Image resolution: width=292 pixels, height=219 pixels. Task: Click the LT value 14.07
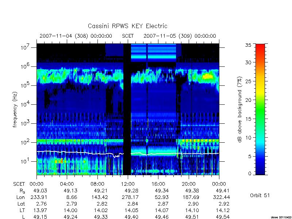tap(162, 210)
